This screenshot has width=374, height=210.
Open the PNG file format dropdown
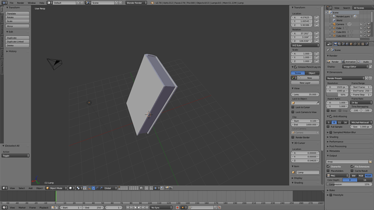pyautogui.click(x=337, y=176)
